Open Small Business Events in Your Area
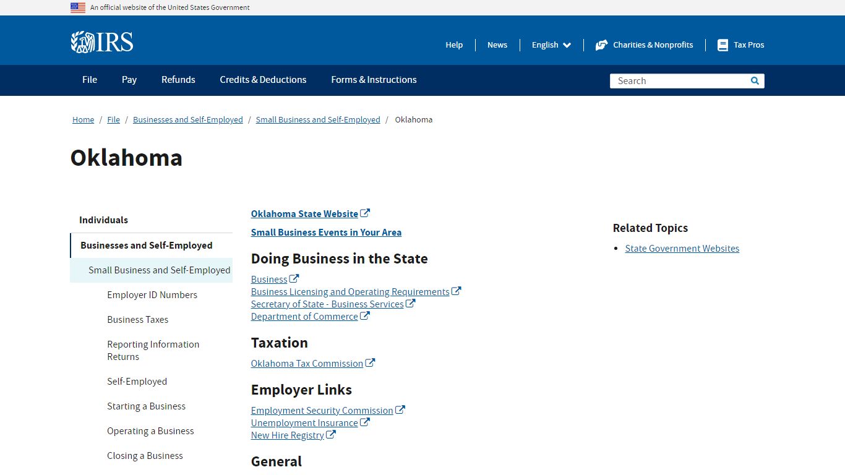 326,233
